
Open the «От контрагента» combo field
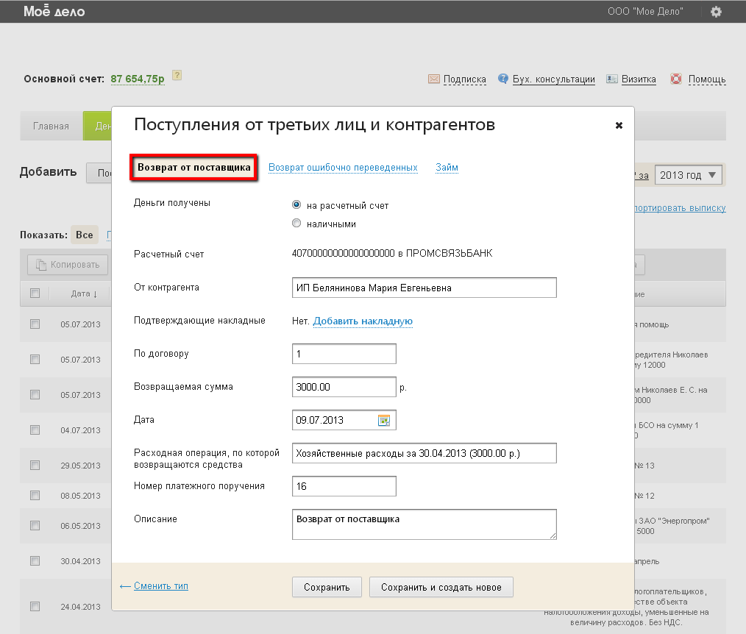424,288
